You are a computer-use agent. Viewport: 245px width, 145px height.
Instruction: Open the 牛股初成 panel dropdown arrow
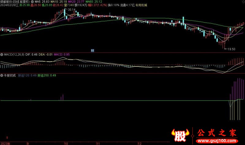coord(2,75)
